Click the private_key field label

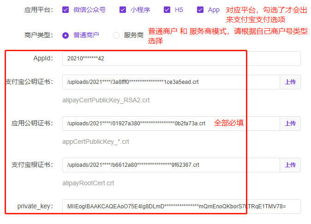(x=36, y=206)
